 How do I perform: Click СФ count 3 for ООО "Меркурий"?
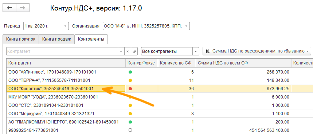(x=192, y=114)
